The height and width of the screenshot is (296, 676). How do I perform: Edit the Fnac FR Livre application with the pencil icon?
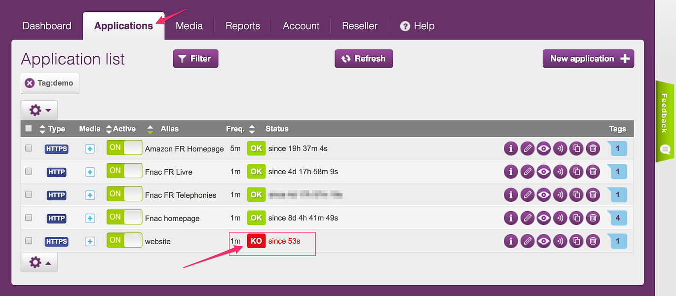coord(527,171)
